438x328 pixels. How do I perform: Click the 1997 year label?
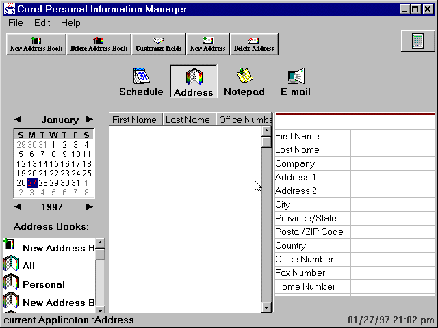click(x=52, y=207)
